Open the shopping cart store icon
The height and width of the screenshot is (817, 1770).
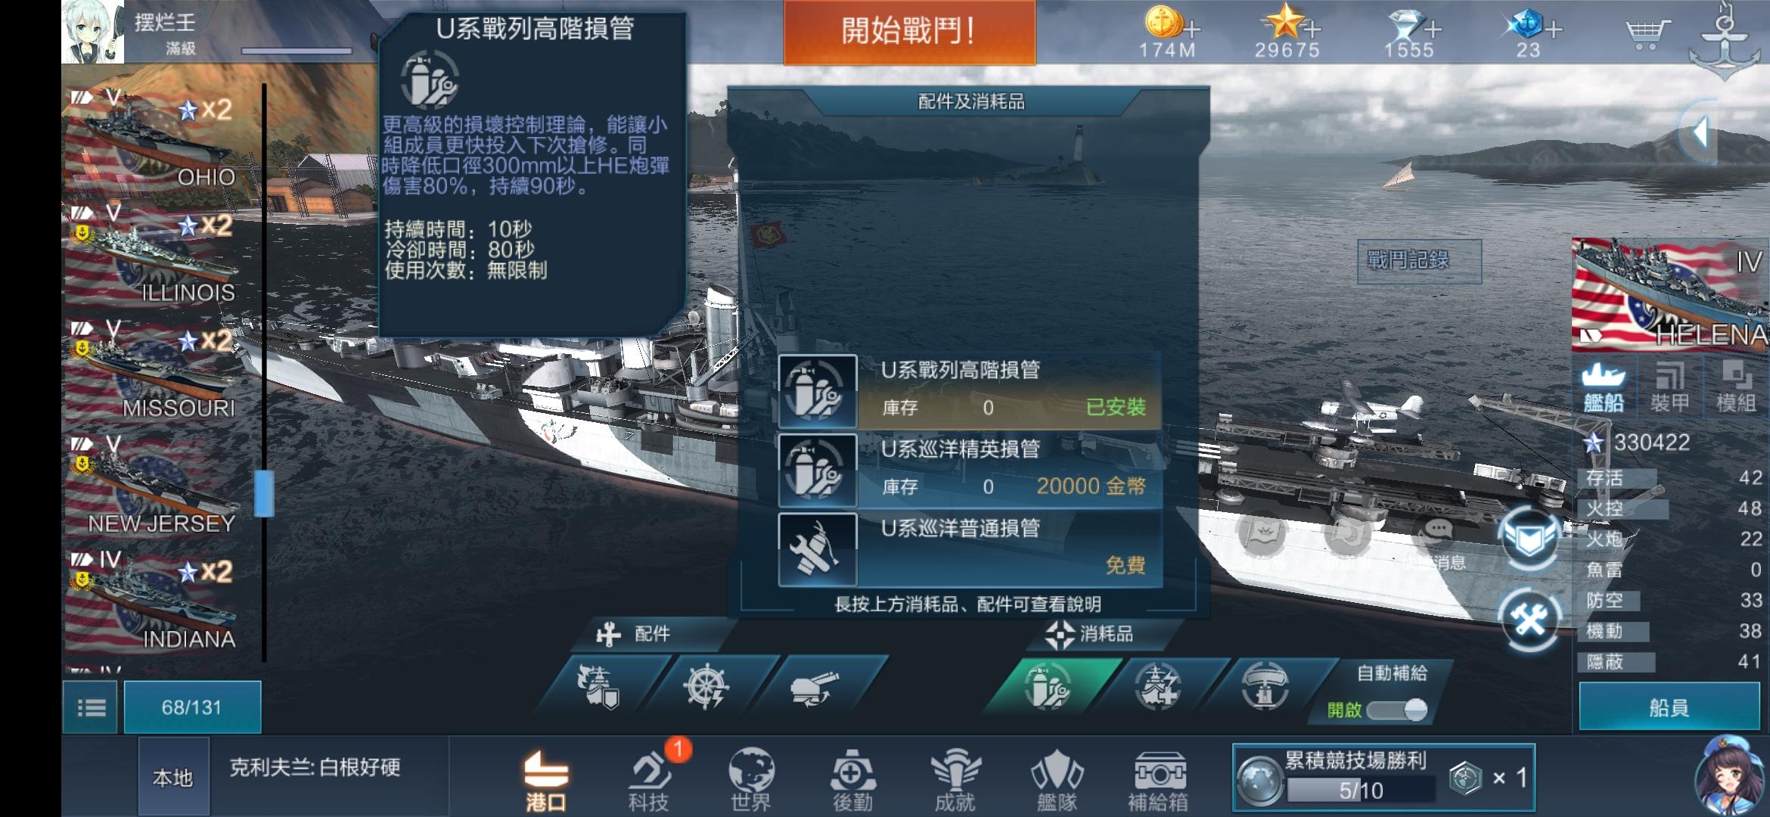1647,33
